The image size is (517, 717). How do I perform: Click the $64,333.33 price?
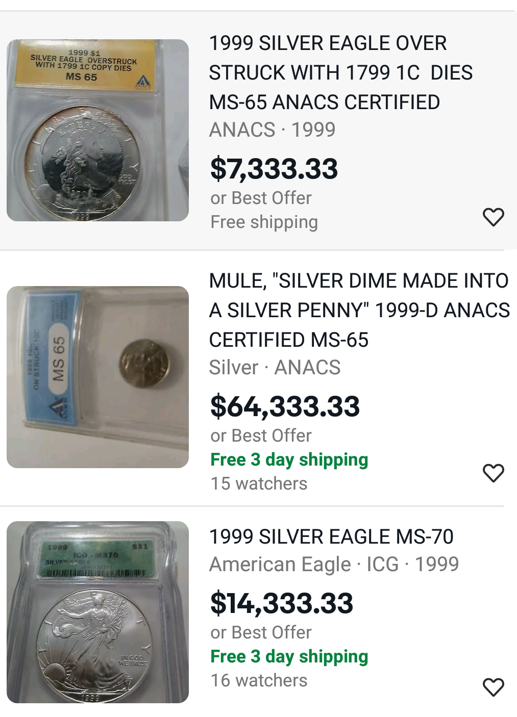(x=285, y=406)
